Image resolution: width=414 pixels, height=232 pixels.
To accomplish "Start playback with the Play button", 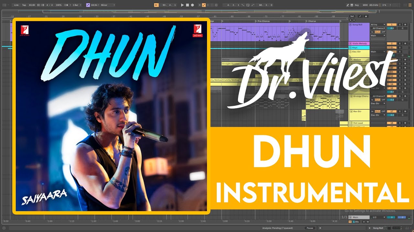I will (x=182, y=5).
